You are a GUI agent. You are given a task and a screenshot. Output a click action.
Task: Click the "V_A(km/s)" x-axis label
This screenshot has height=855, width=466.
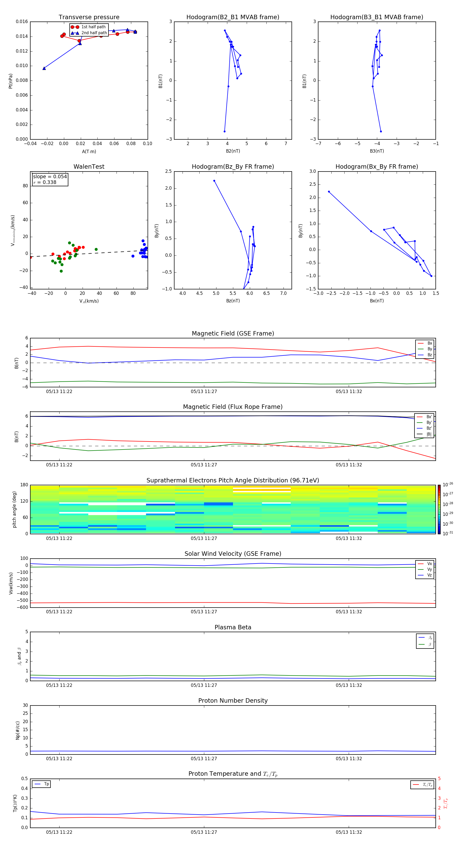tap(89, 301)
